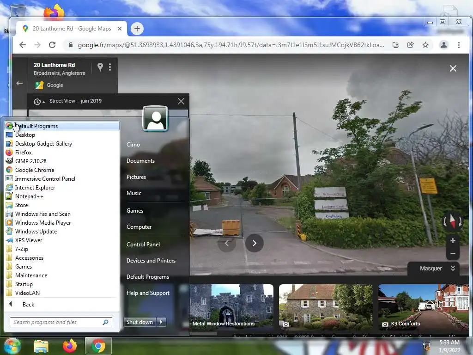Click the location pin icon in Street View card
473x355 pixels.
[100, 67]
